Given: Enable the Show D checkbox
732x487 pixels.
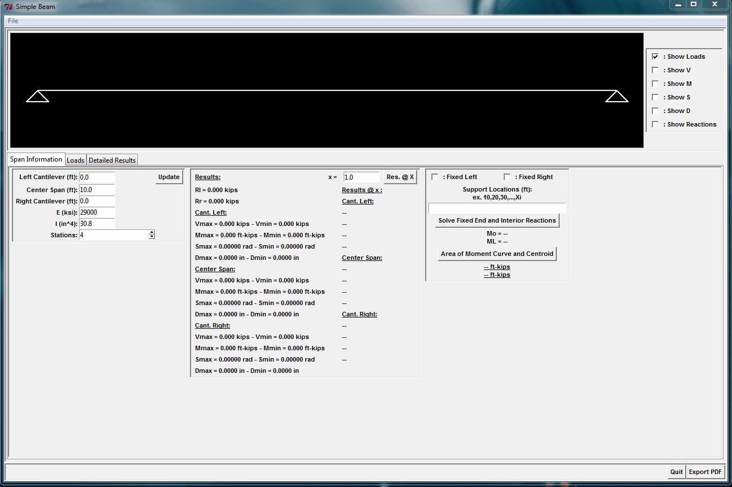Looking at the screenshot, I should point(655,111).
